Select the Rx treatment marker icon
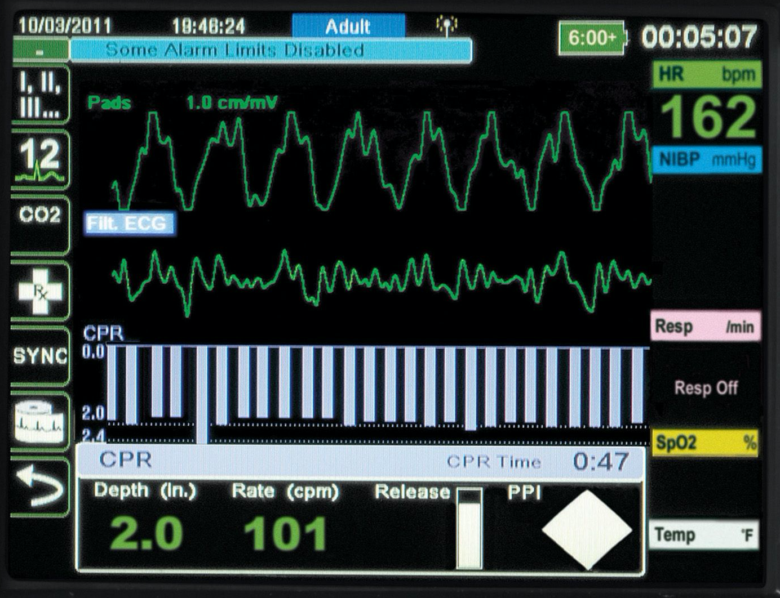 (40, 291)
